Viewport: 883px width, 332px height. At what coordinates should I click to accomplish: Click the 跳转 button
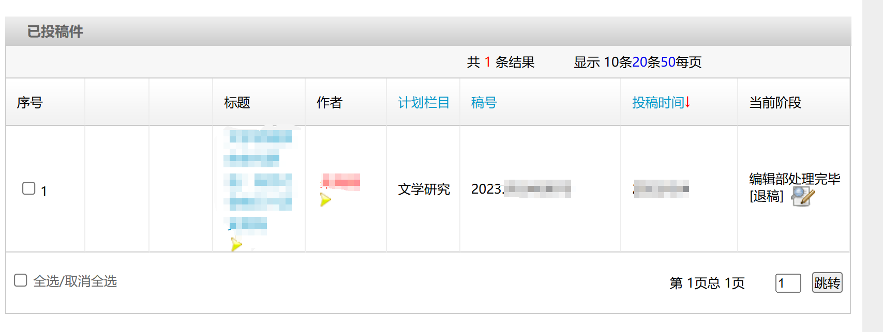(827, 282)
